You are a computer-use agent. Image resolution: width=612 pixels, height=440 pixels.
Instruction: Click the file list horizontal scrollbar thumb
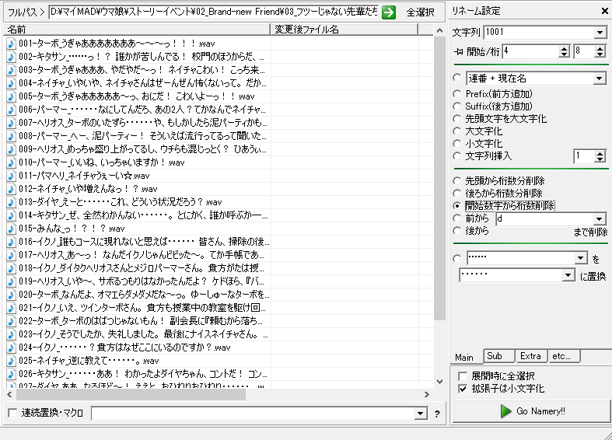pos(131,394)
